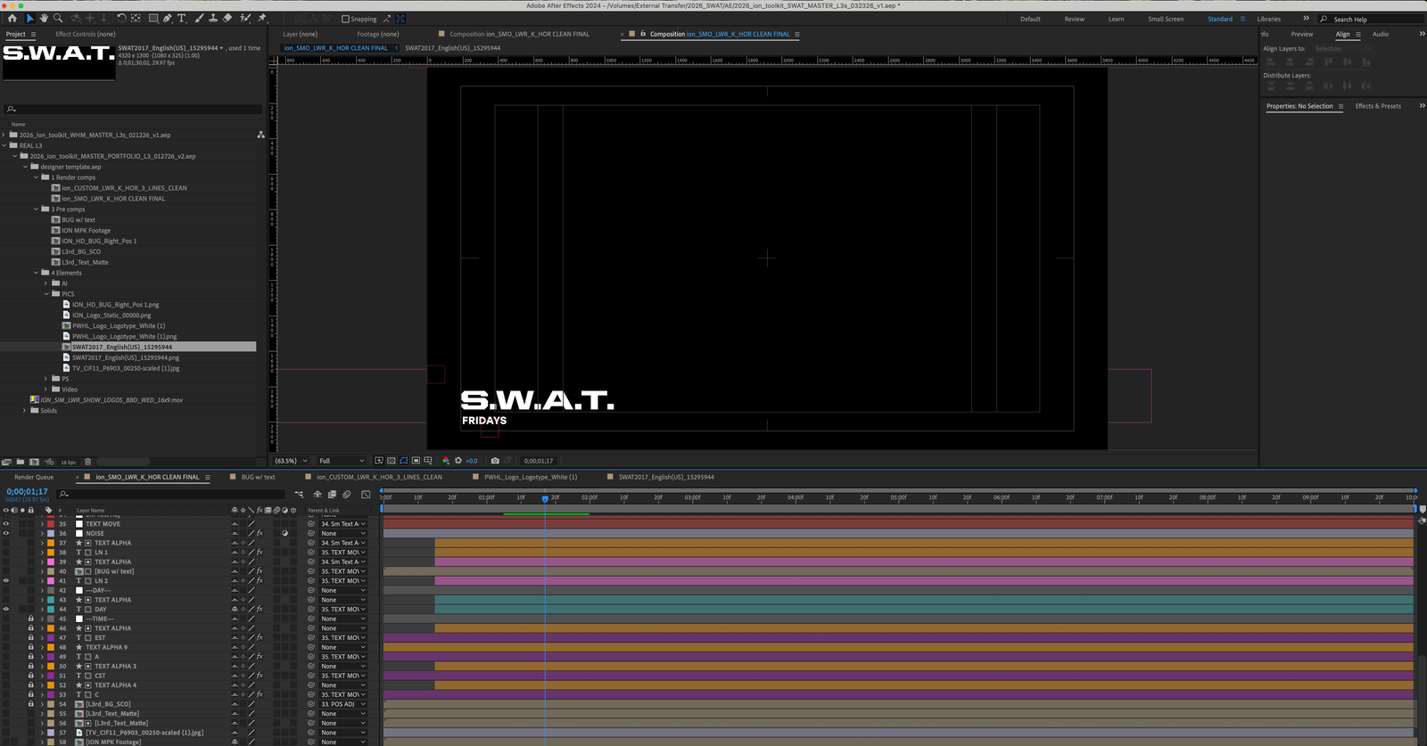Viewport: 1427px width, 746px height.
Task: Open the Full resolution dropdown
Action: [342, 461]
